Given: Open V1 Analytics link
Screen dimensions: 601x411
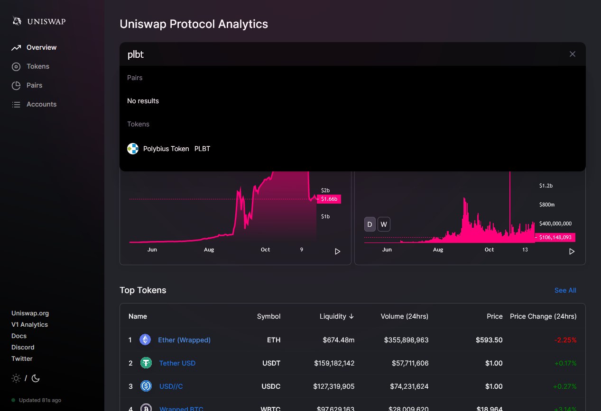Looking at the screenshot, I should click(x=29, y=324).
